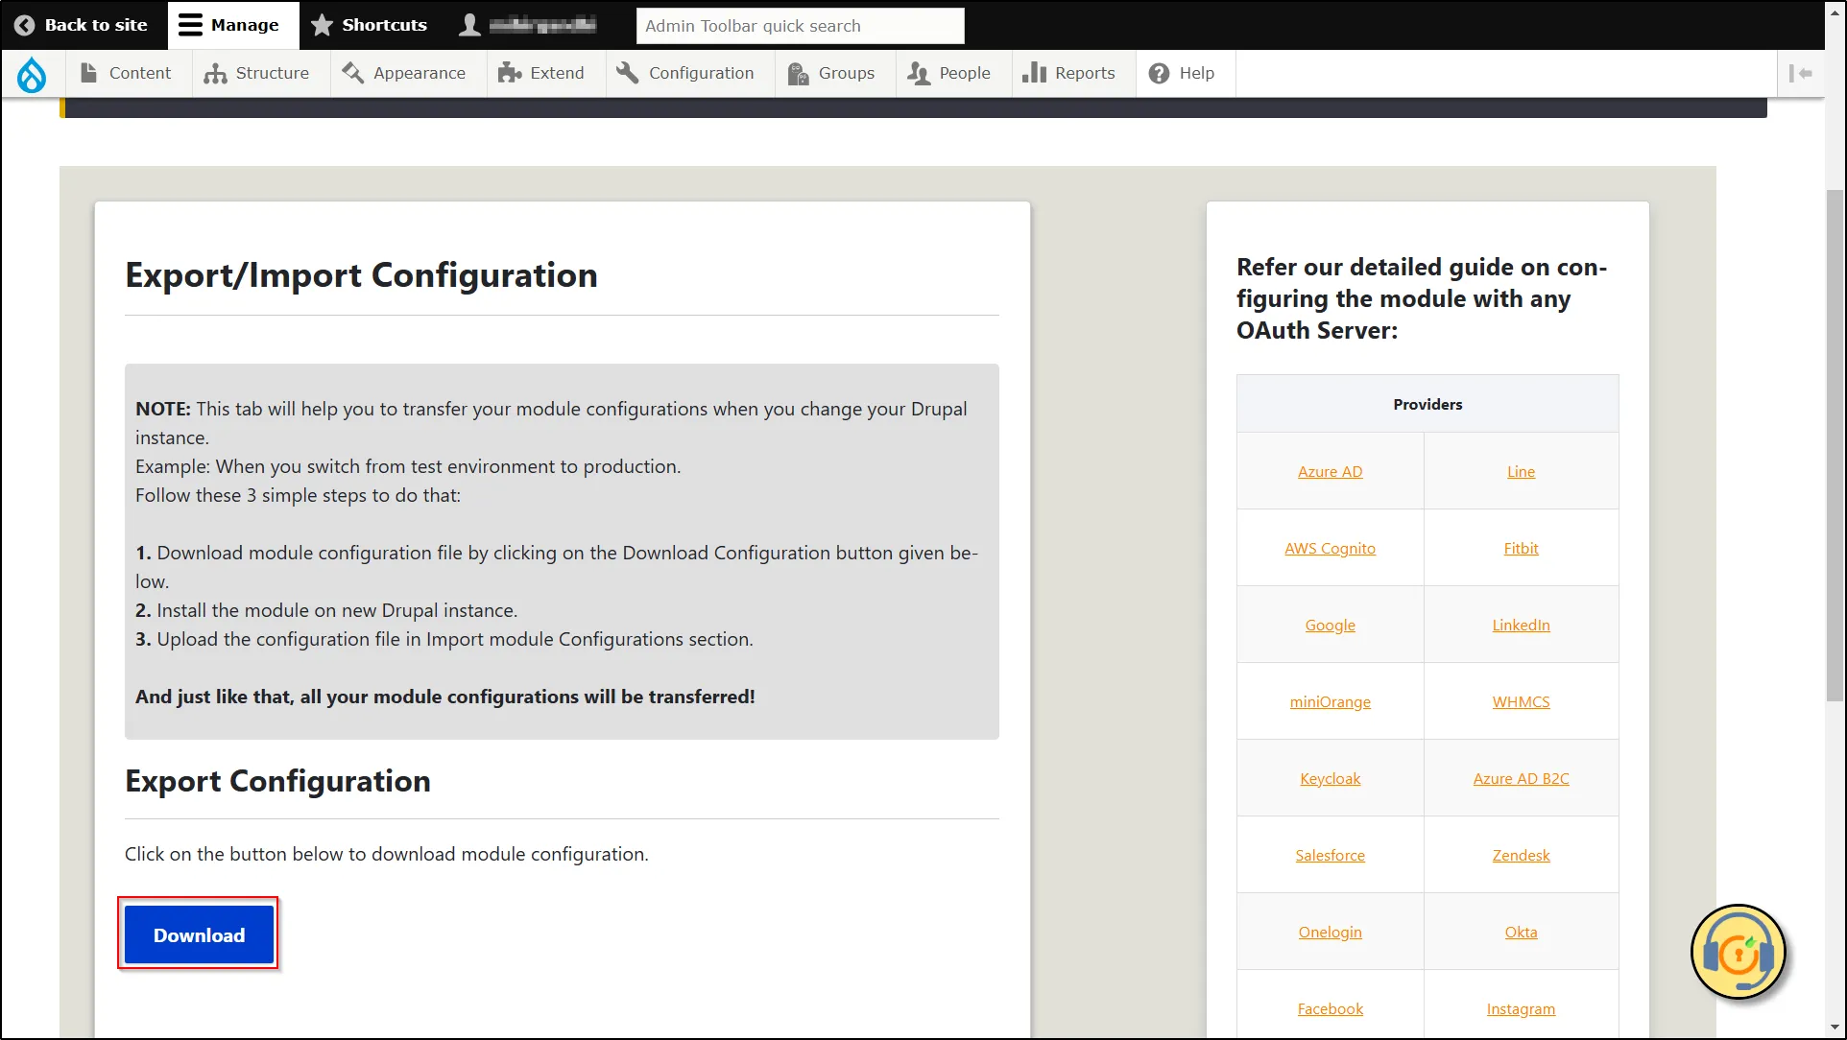Click the Download configuration button
Viewport: 1847px width, 1040px height.
tap(198, 934)
